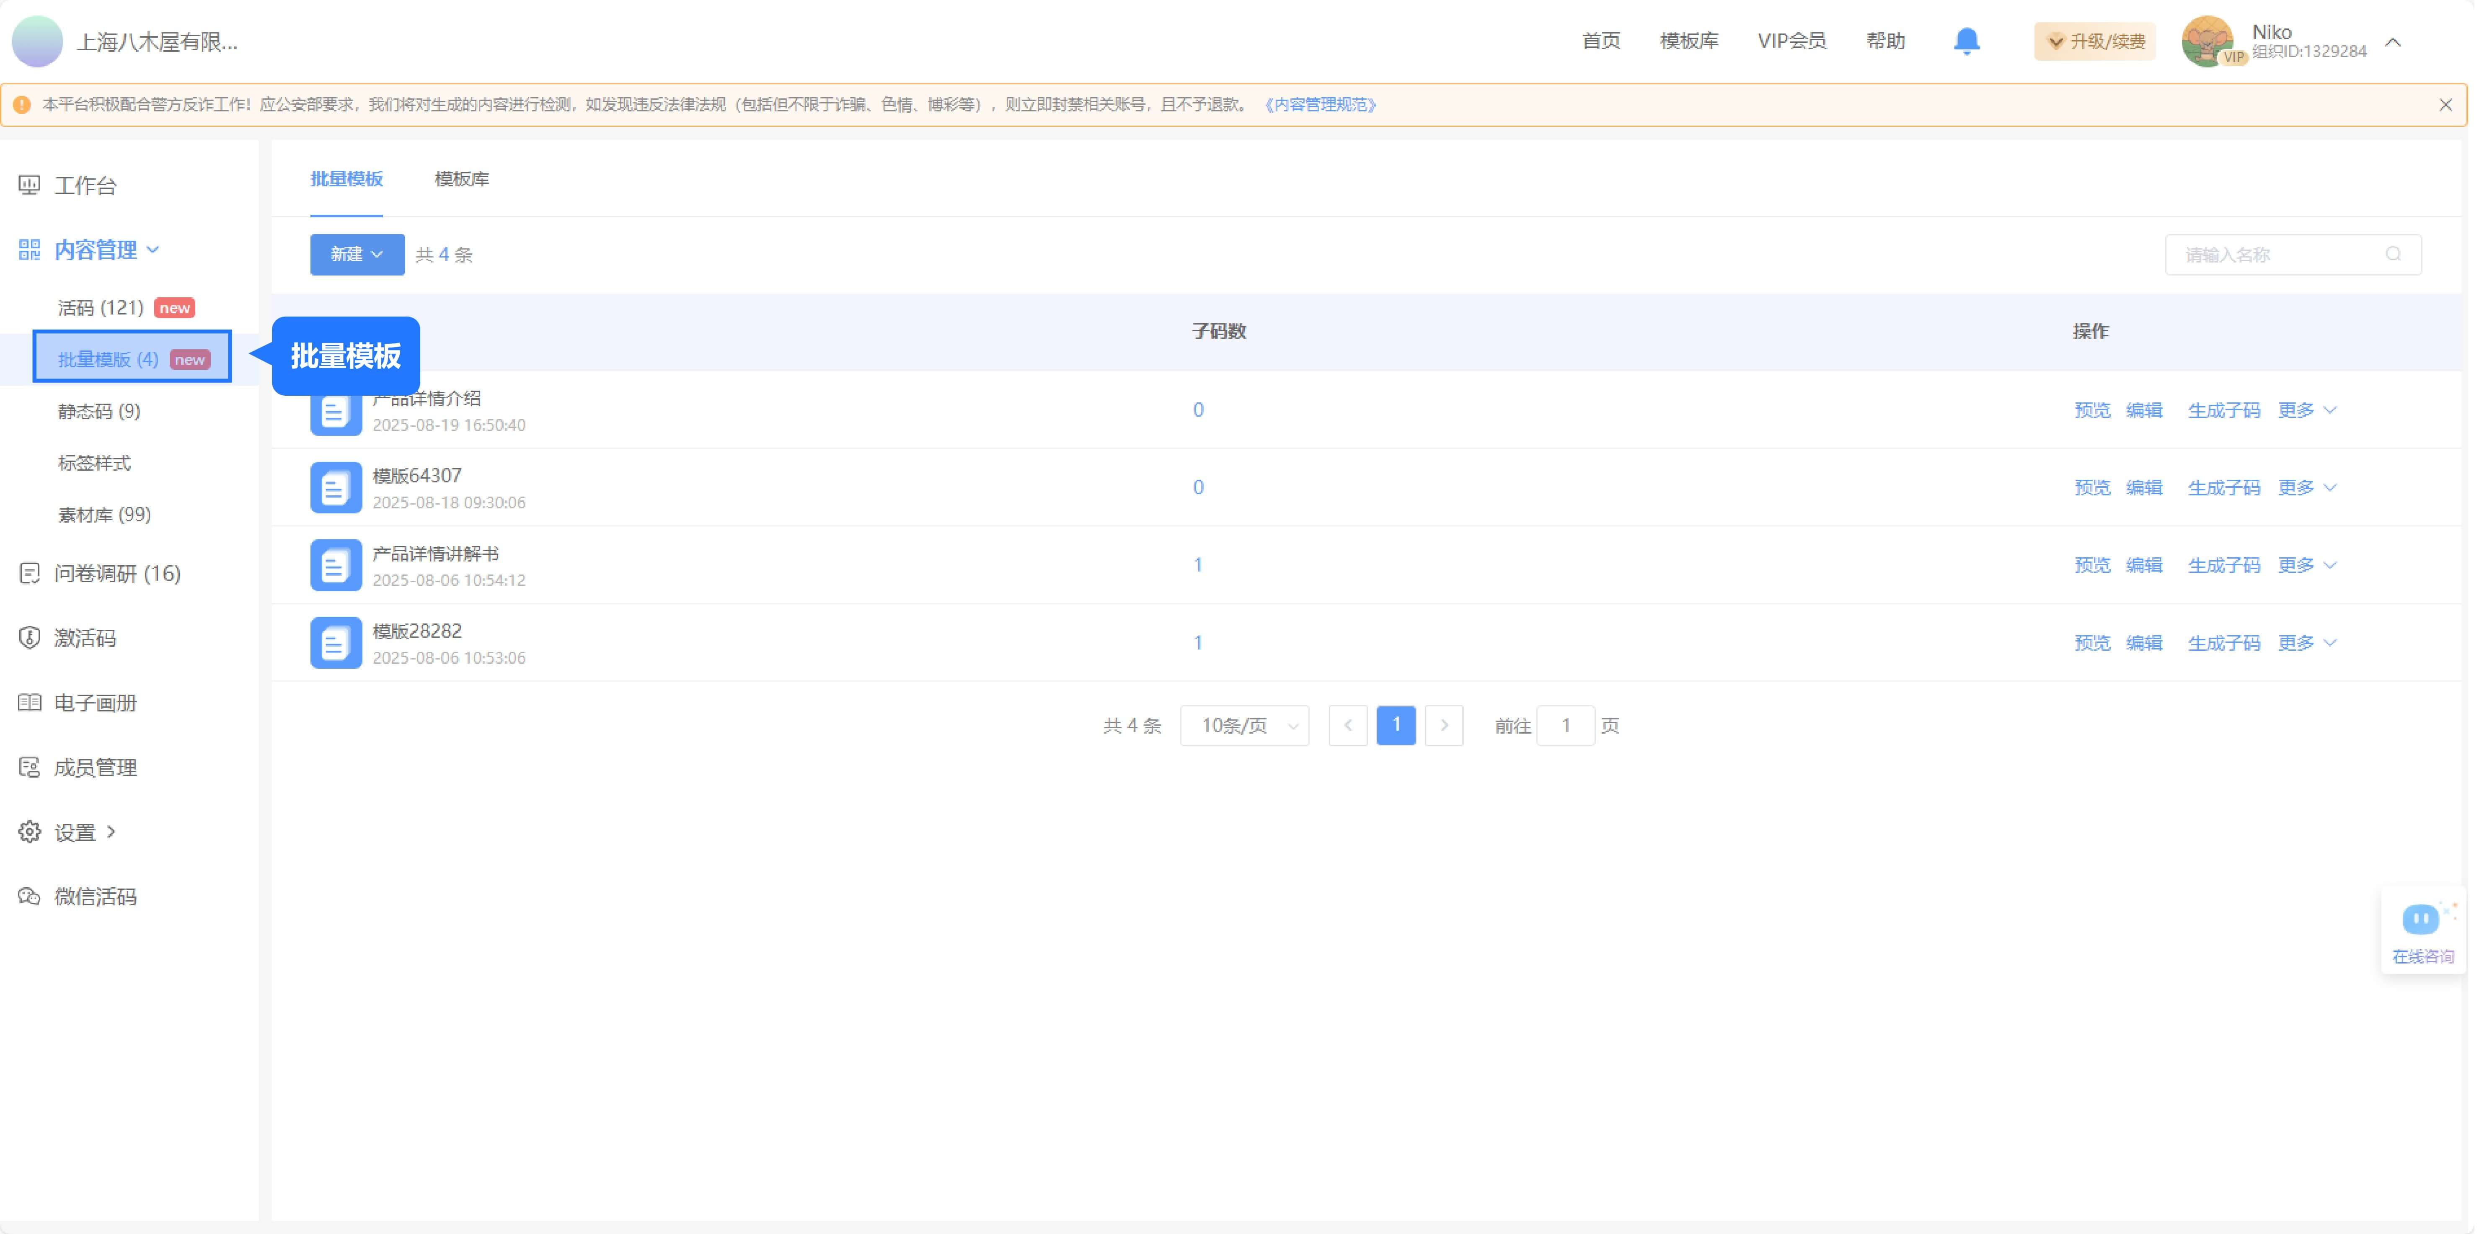Open the VIP会员 menu item
The width and height of the screenshot is (2479, 1234).
pos(1792,40)
